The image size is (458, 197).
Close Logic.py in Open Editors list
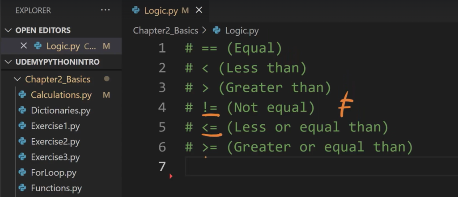(24, 46)
